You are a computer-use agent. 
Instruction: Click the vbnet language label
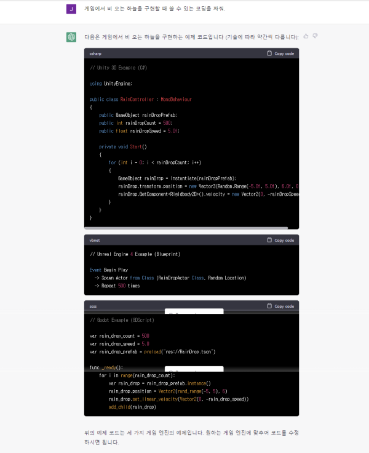pyautogui.click(x=95, y=241)
